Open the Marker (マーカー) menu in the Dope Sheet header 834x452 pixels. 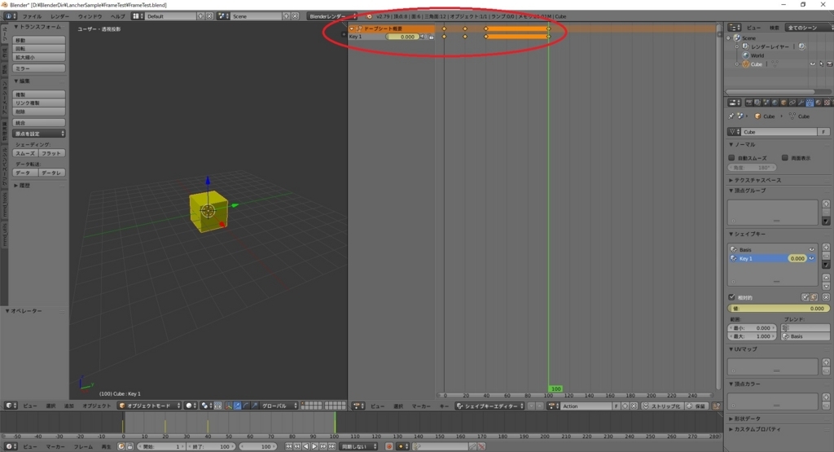[421, 406]
